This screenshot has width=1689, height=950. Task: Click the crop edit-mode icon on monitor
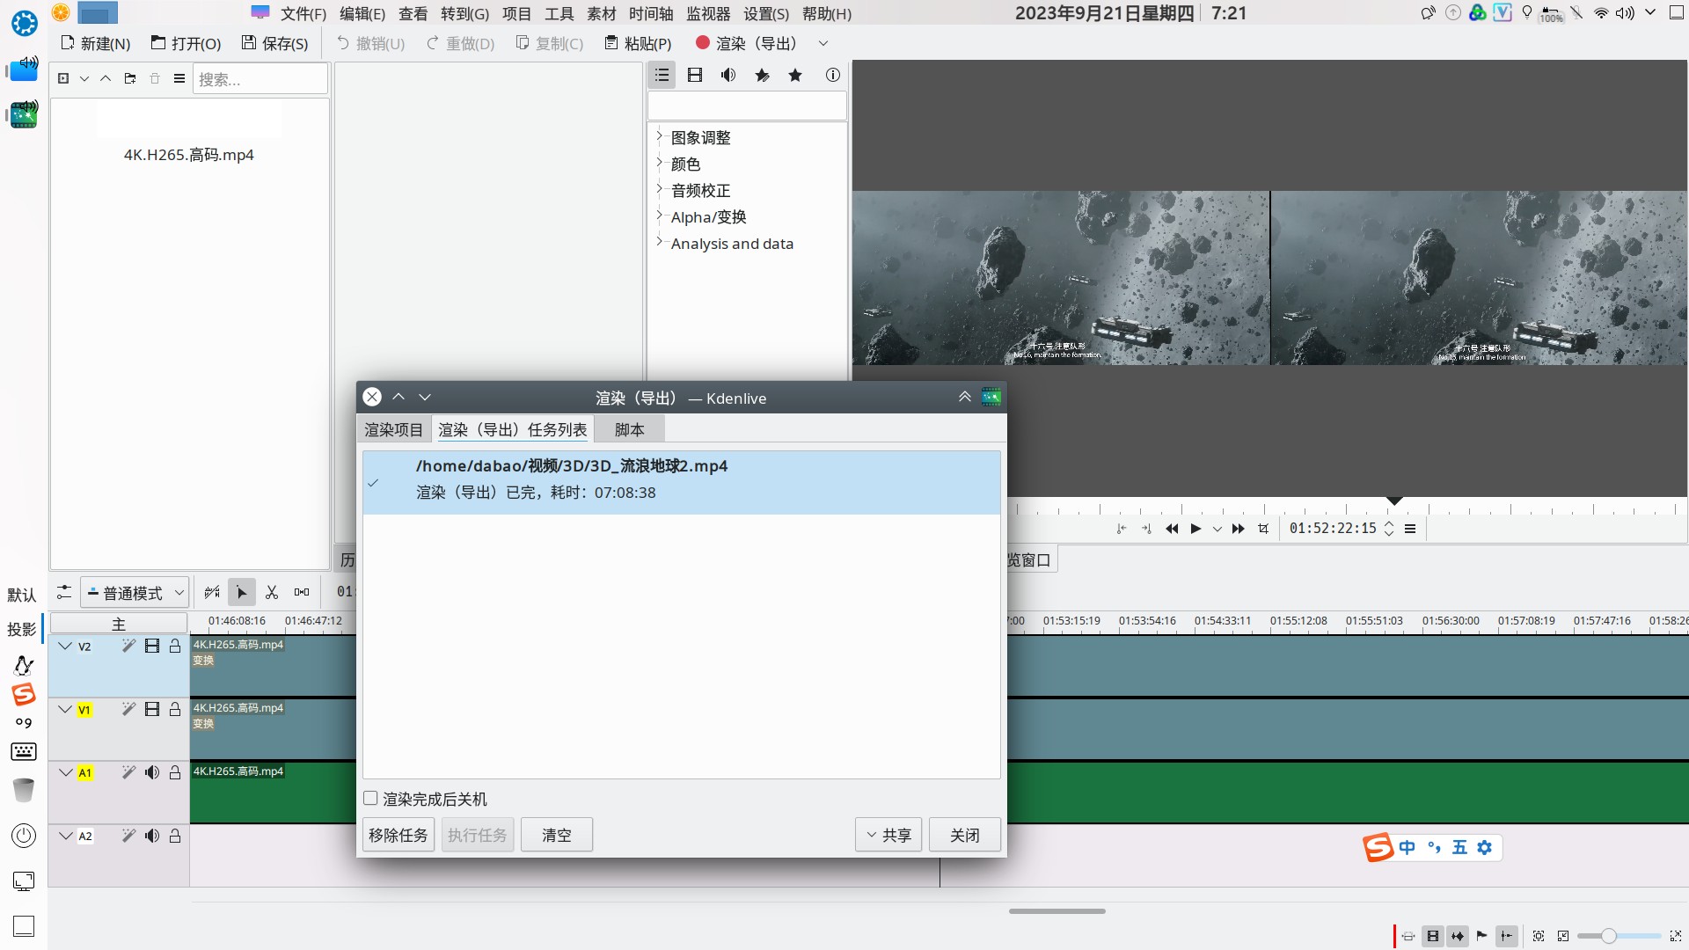(x=1264, y=529)
